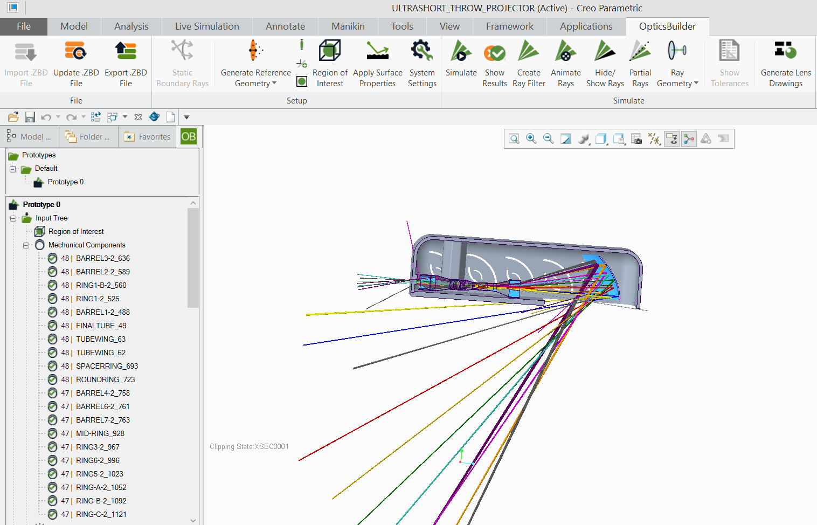Select TUBEWING_63 in the tree

click(101, 339)
